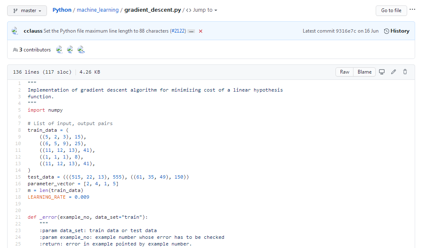The height and width of the screenshot is (248, 421).
Task: Open the three-dot more options menu
Action: (x=413, y=9)
